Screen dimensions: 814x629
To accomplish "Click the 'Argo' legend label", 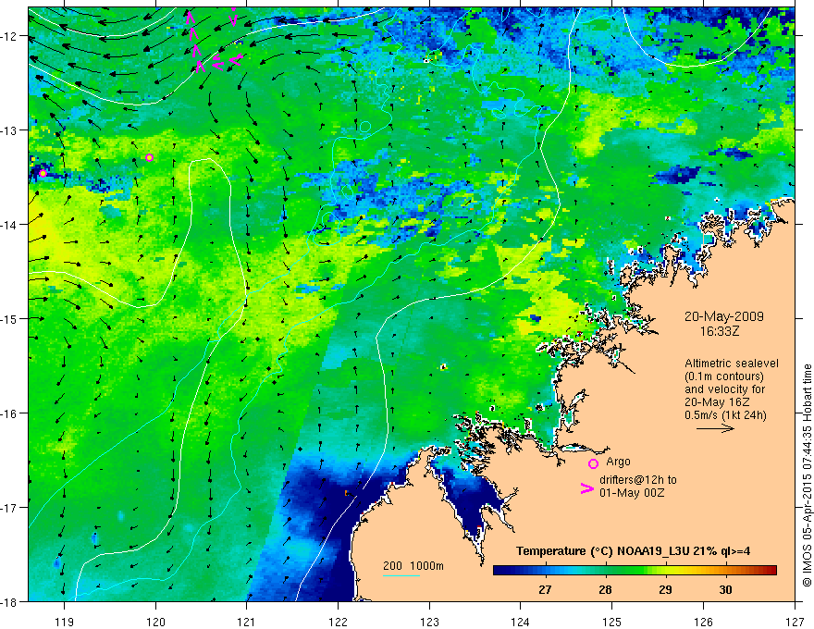I will click(618, 462).
